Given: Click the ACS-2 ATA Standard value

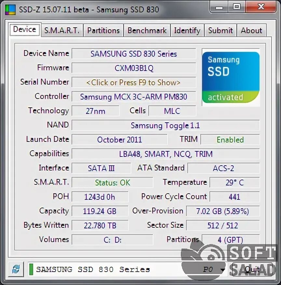Looking at the screenshot, I should point(223,168).
